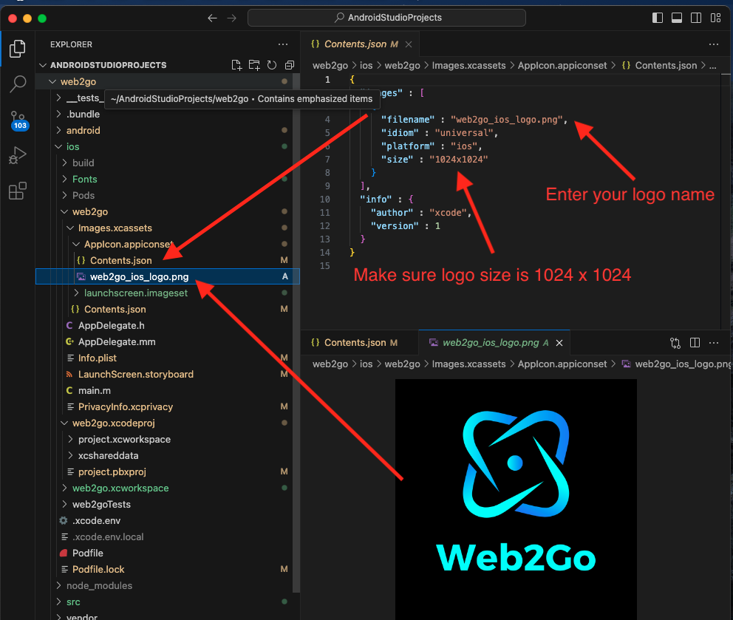Open the Run and Debug view
Image resolution: width=733 pixels, height=620 pixels.
(x=18, y=156)
